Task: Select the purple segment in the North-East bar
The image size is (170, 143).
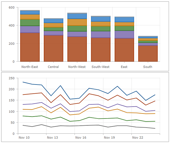Action: click(x=30, y=29)
